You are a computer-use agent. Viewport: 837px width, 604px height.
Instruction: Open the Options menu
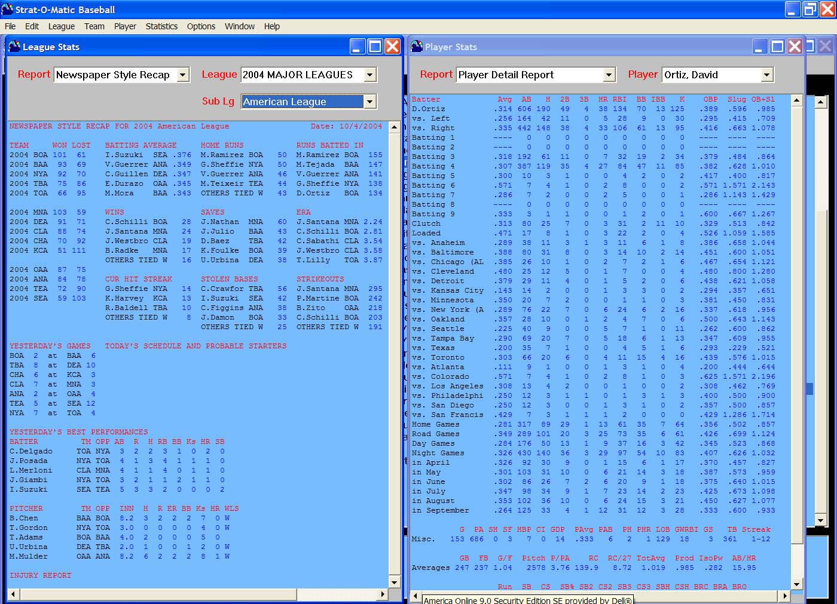201,26
